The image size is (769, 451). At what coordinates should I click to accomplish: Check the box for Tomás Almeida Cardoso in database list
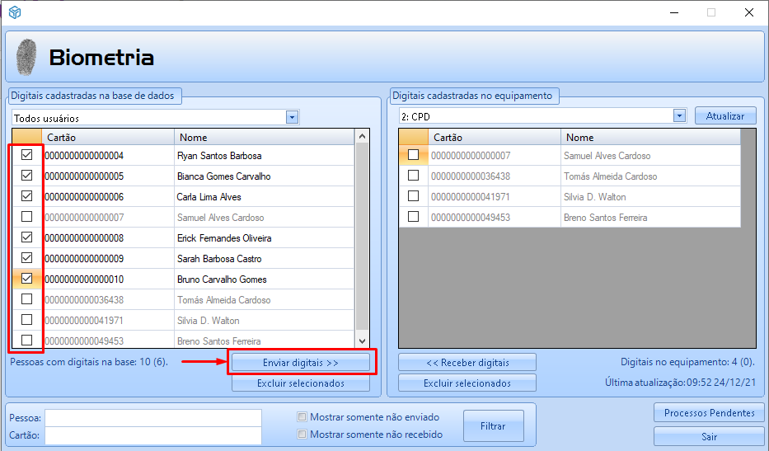click(x=26, y=299)
